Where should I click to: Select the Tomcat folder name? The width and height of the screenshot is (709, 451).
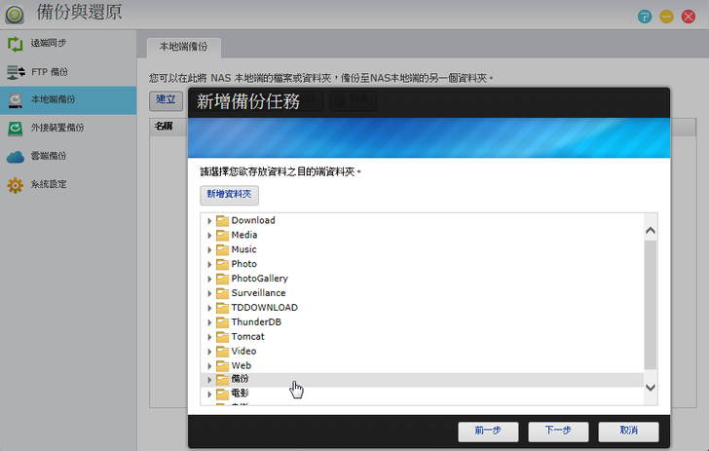pyautogui.click(x=247, y=337)
